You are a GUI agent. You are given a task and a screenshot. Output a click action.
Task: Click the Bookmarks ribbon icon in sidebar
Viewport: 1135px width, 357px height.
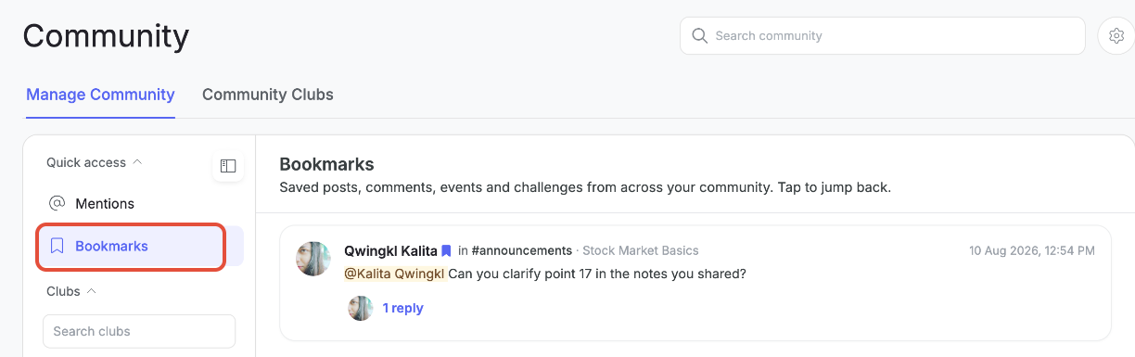pos(57,246)
